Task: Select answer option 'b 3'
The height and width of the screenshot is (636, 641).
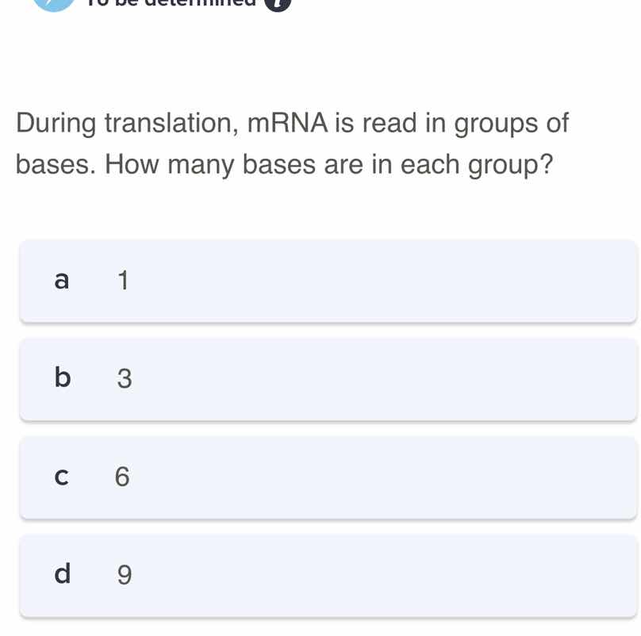Action: pyautogui.click(x=328, y=378)
